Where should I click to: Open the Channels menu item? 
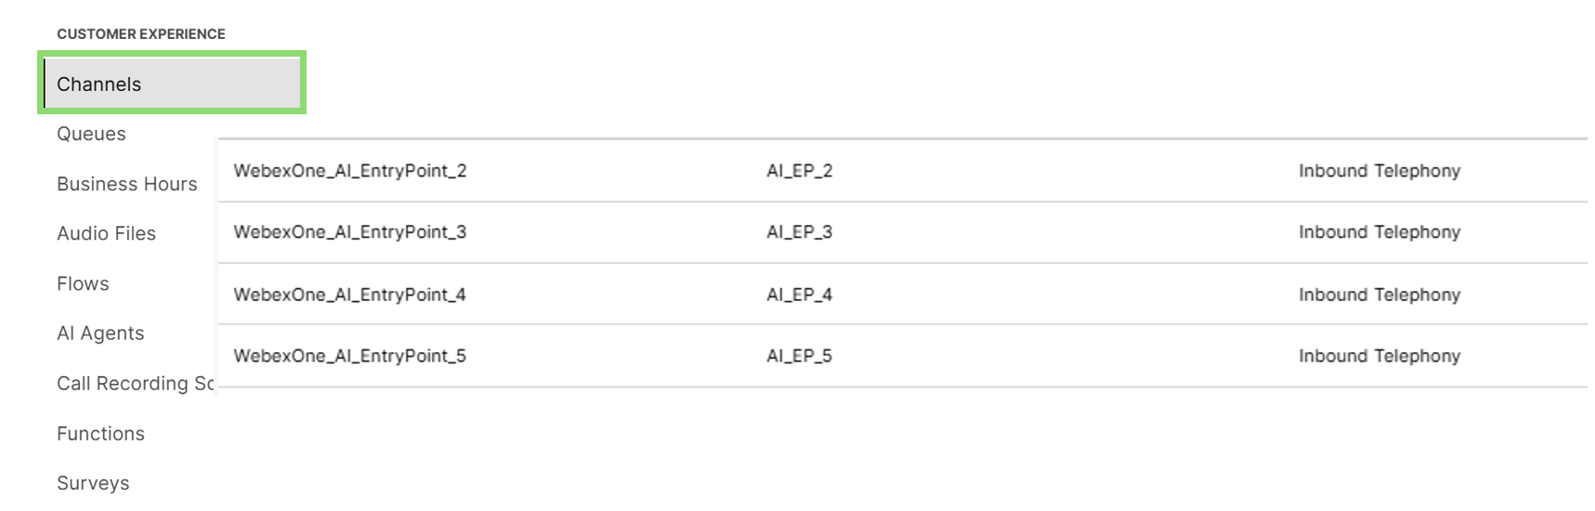99,84
